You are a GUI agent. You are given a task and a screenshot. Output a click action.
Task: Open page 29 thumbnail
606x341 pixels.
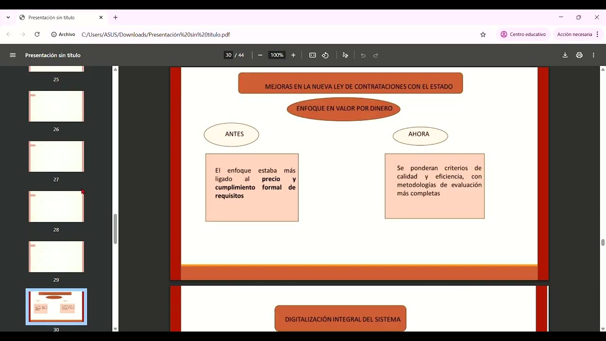[x=56, y=257]
